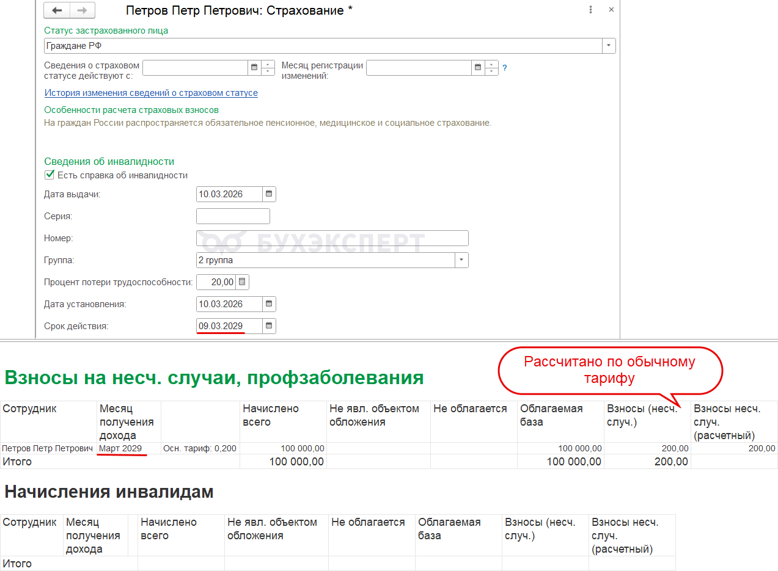Expand the Статус застрахованного лица dropdown
The image size is (778, 571).
(x=609, y=46)
